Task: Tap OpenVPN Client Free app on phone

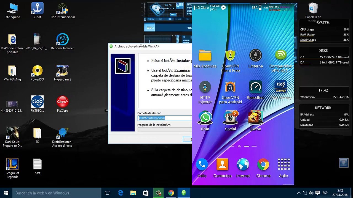Action: point(230,61)
